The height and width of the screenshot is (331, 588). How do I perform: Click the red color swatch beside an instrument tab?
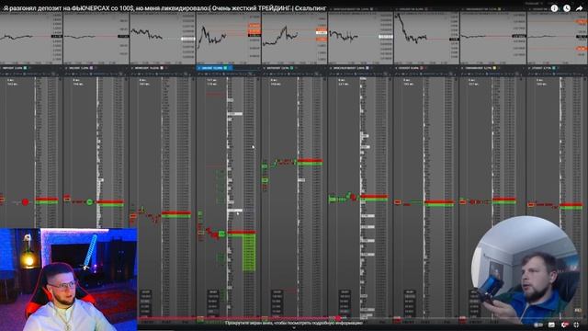point(421,68)
